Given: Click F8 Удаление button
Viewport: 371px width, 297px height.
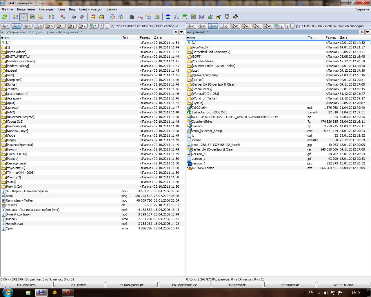Looking at the screenshot, I should click(x=290, y=285).
